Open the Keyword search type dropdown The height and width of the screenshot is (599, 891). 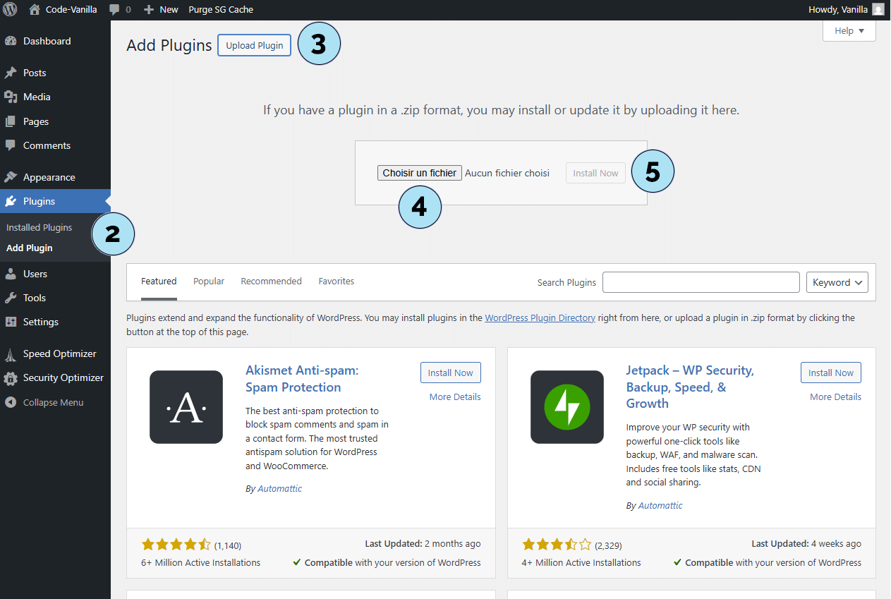click(837, 282)
